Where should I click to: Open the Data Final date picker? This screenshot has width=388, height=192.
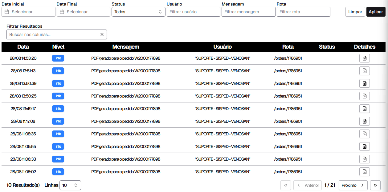pyautogui.click(x=84, y=12)
